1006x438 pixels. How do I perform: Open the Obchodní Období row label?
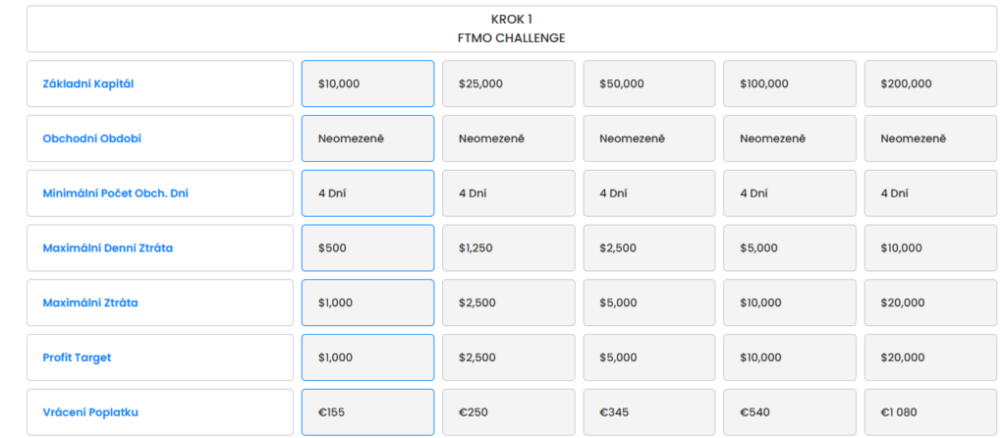coord(159,138)
